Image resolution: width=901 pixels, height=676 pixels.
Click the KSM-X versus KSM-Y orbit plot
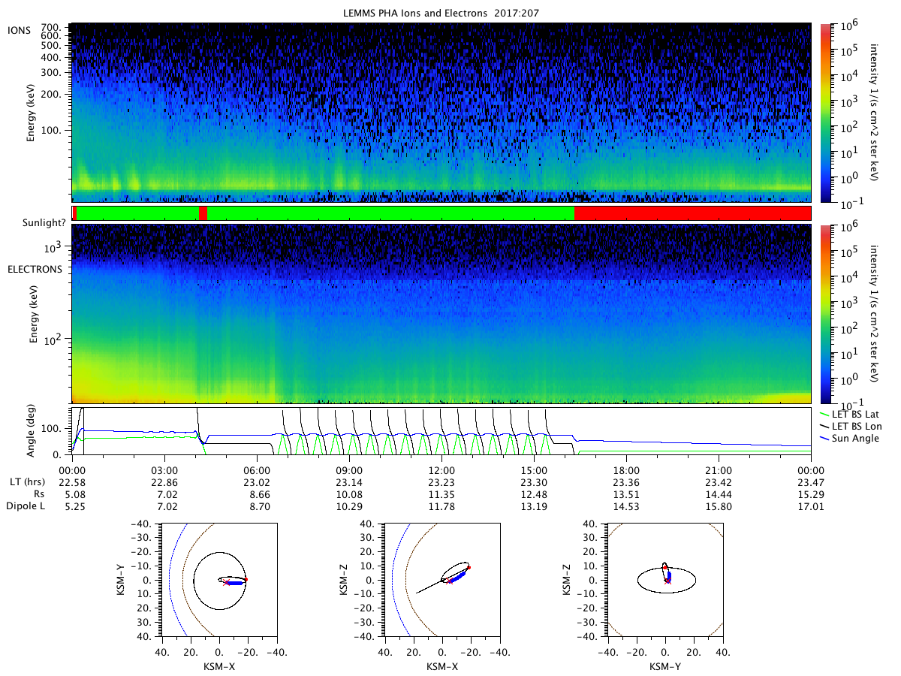[218, 580]
